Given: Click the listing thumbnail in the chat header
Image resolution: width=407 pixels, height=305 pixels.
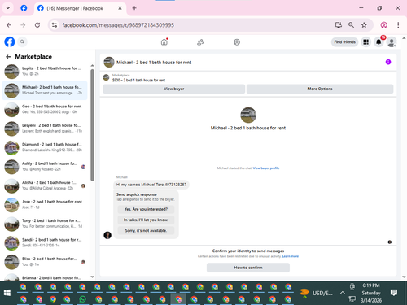Looking at the screenshot, I should coord(109,62).
